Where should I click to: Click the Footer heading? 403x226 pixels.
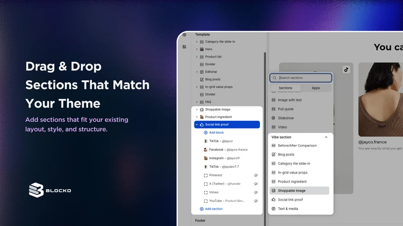click(200, 220)
